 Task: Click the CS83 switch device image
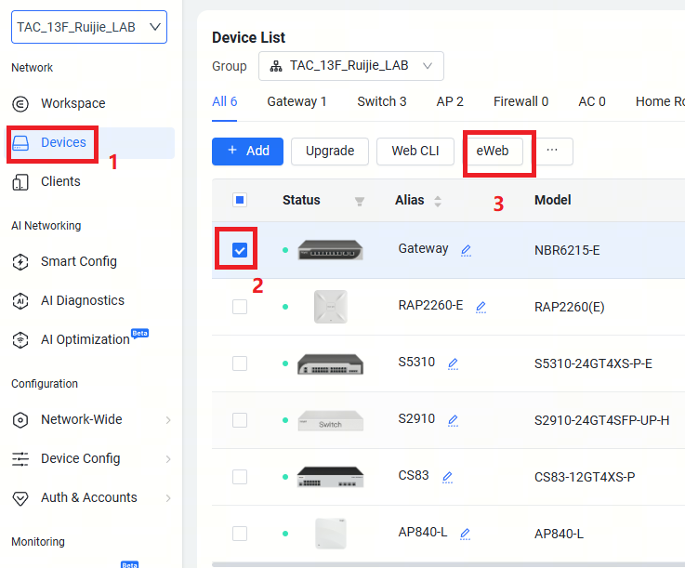(330, 477)
